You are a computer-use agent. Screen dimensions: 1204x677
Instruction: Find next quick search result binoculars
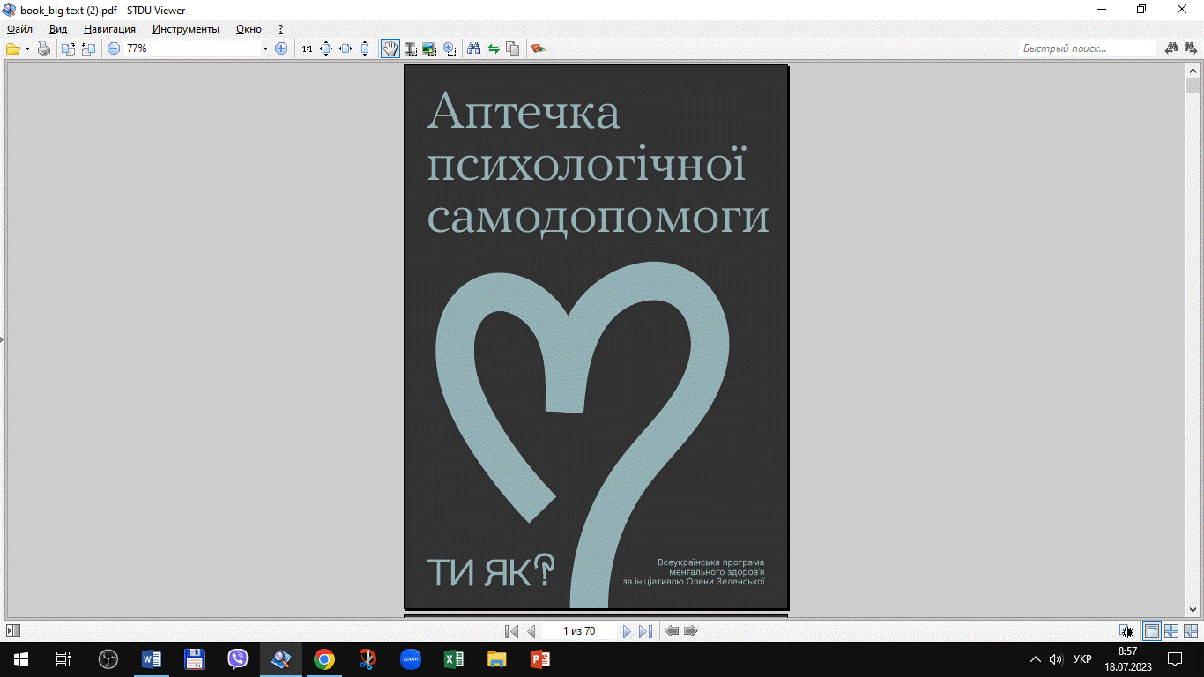(x=1192, y=48)
